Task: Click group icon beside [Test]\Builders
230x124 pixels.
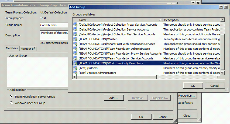Action: click(x=75, y=68)
